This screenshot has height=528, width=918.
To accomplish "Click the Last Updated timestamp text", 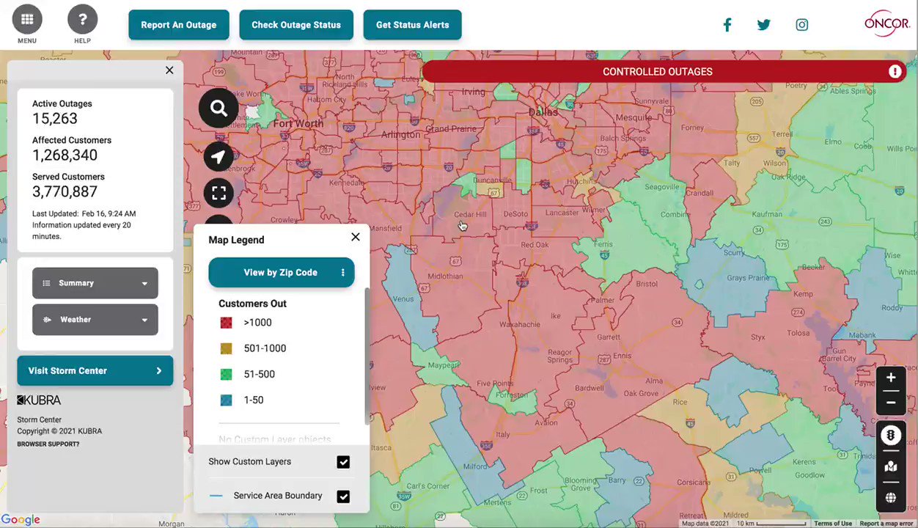I will [84, 214].
